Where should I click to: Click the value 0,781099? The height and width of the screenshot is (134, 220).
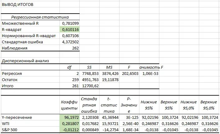coord(70,23)
